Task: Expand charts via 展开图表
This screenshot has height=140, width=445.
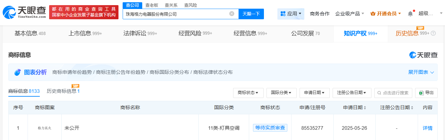Action: (x=421, y=72)
